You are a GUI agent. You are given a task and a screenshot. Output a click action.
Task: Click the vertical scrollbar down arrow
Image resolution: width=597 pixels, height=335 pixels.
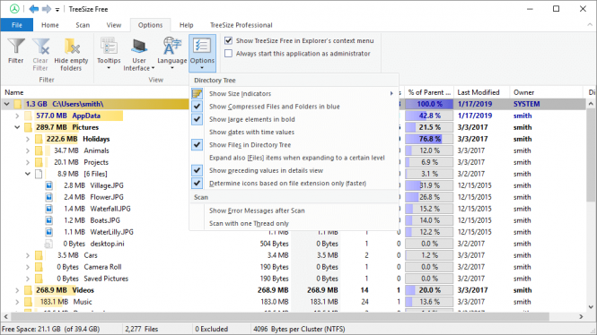tap(591, 307)
